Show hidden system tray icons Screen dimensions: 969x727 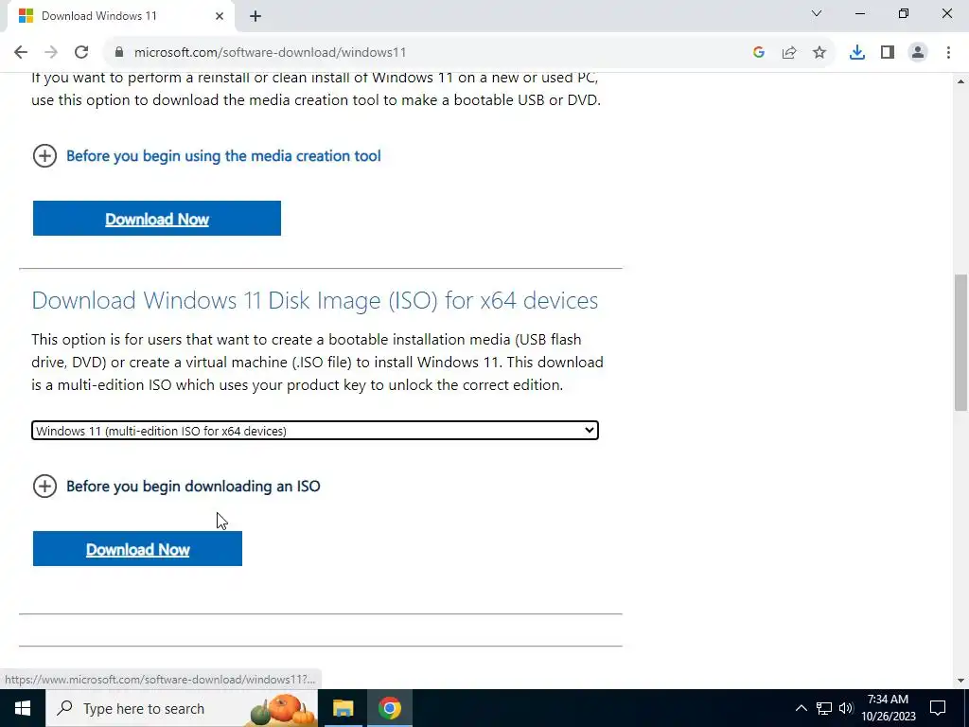[x=801, y=708]
